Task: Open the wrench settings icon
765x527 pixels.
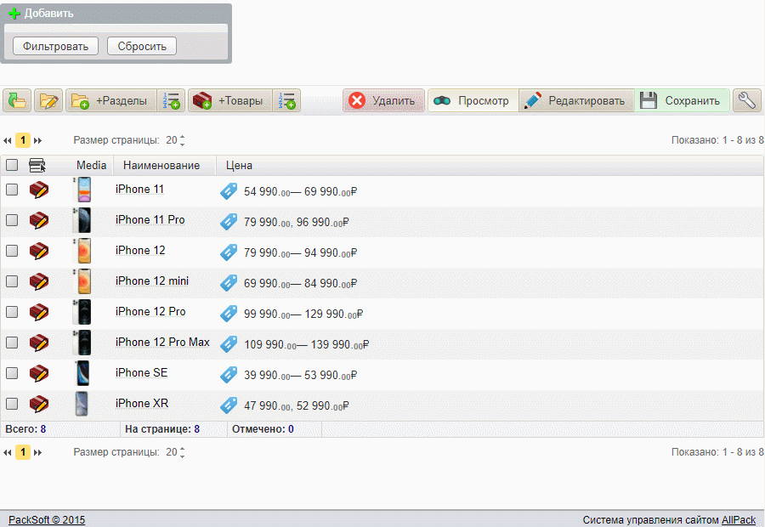Action: tap(747, 100)
